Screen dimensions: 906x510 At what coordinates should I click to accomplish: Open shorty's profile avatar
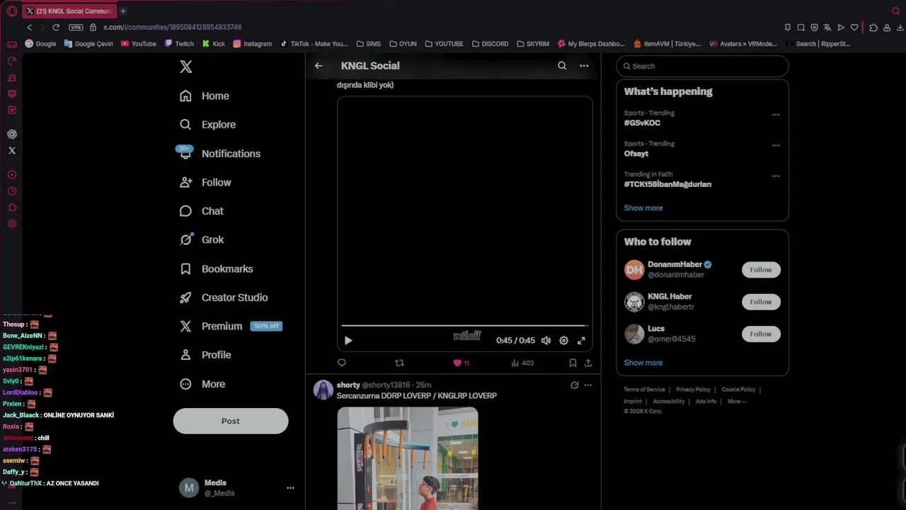click(323, 390)
